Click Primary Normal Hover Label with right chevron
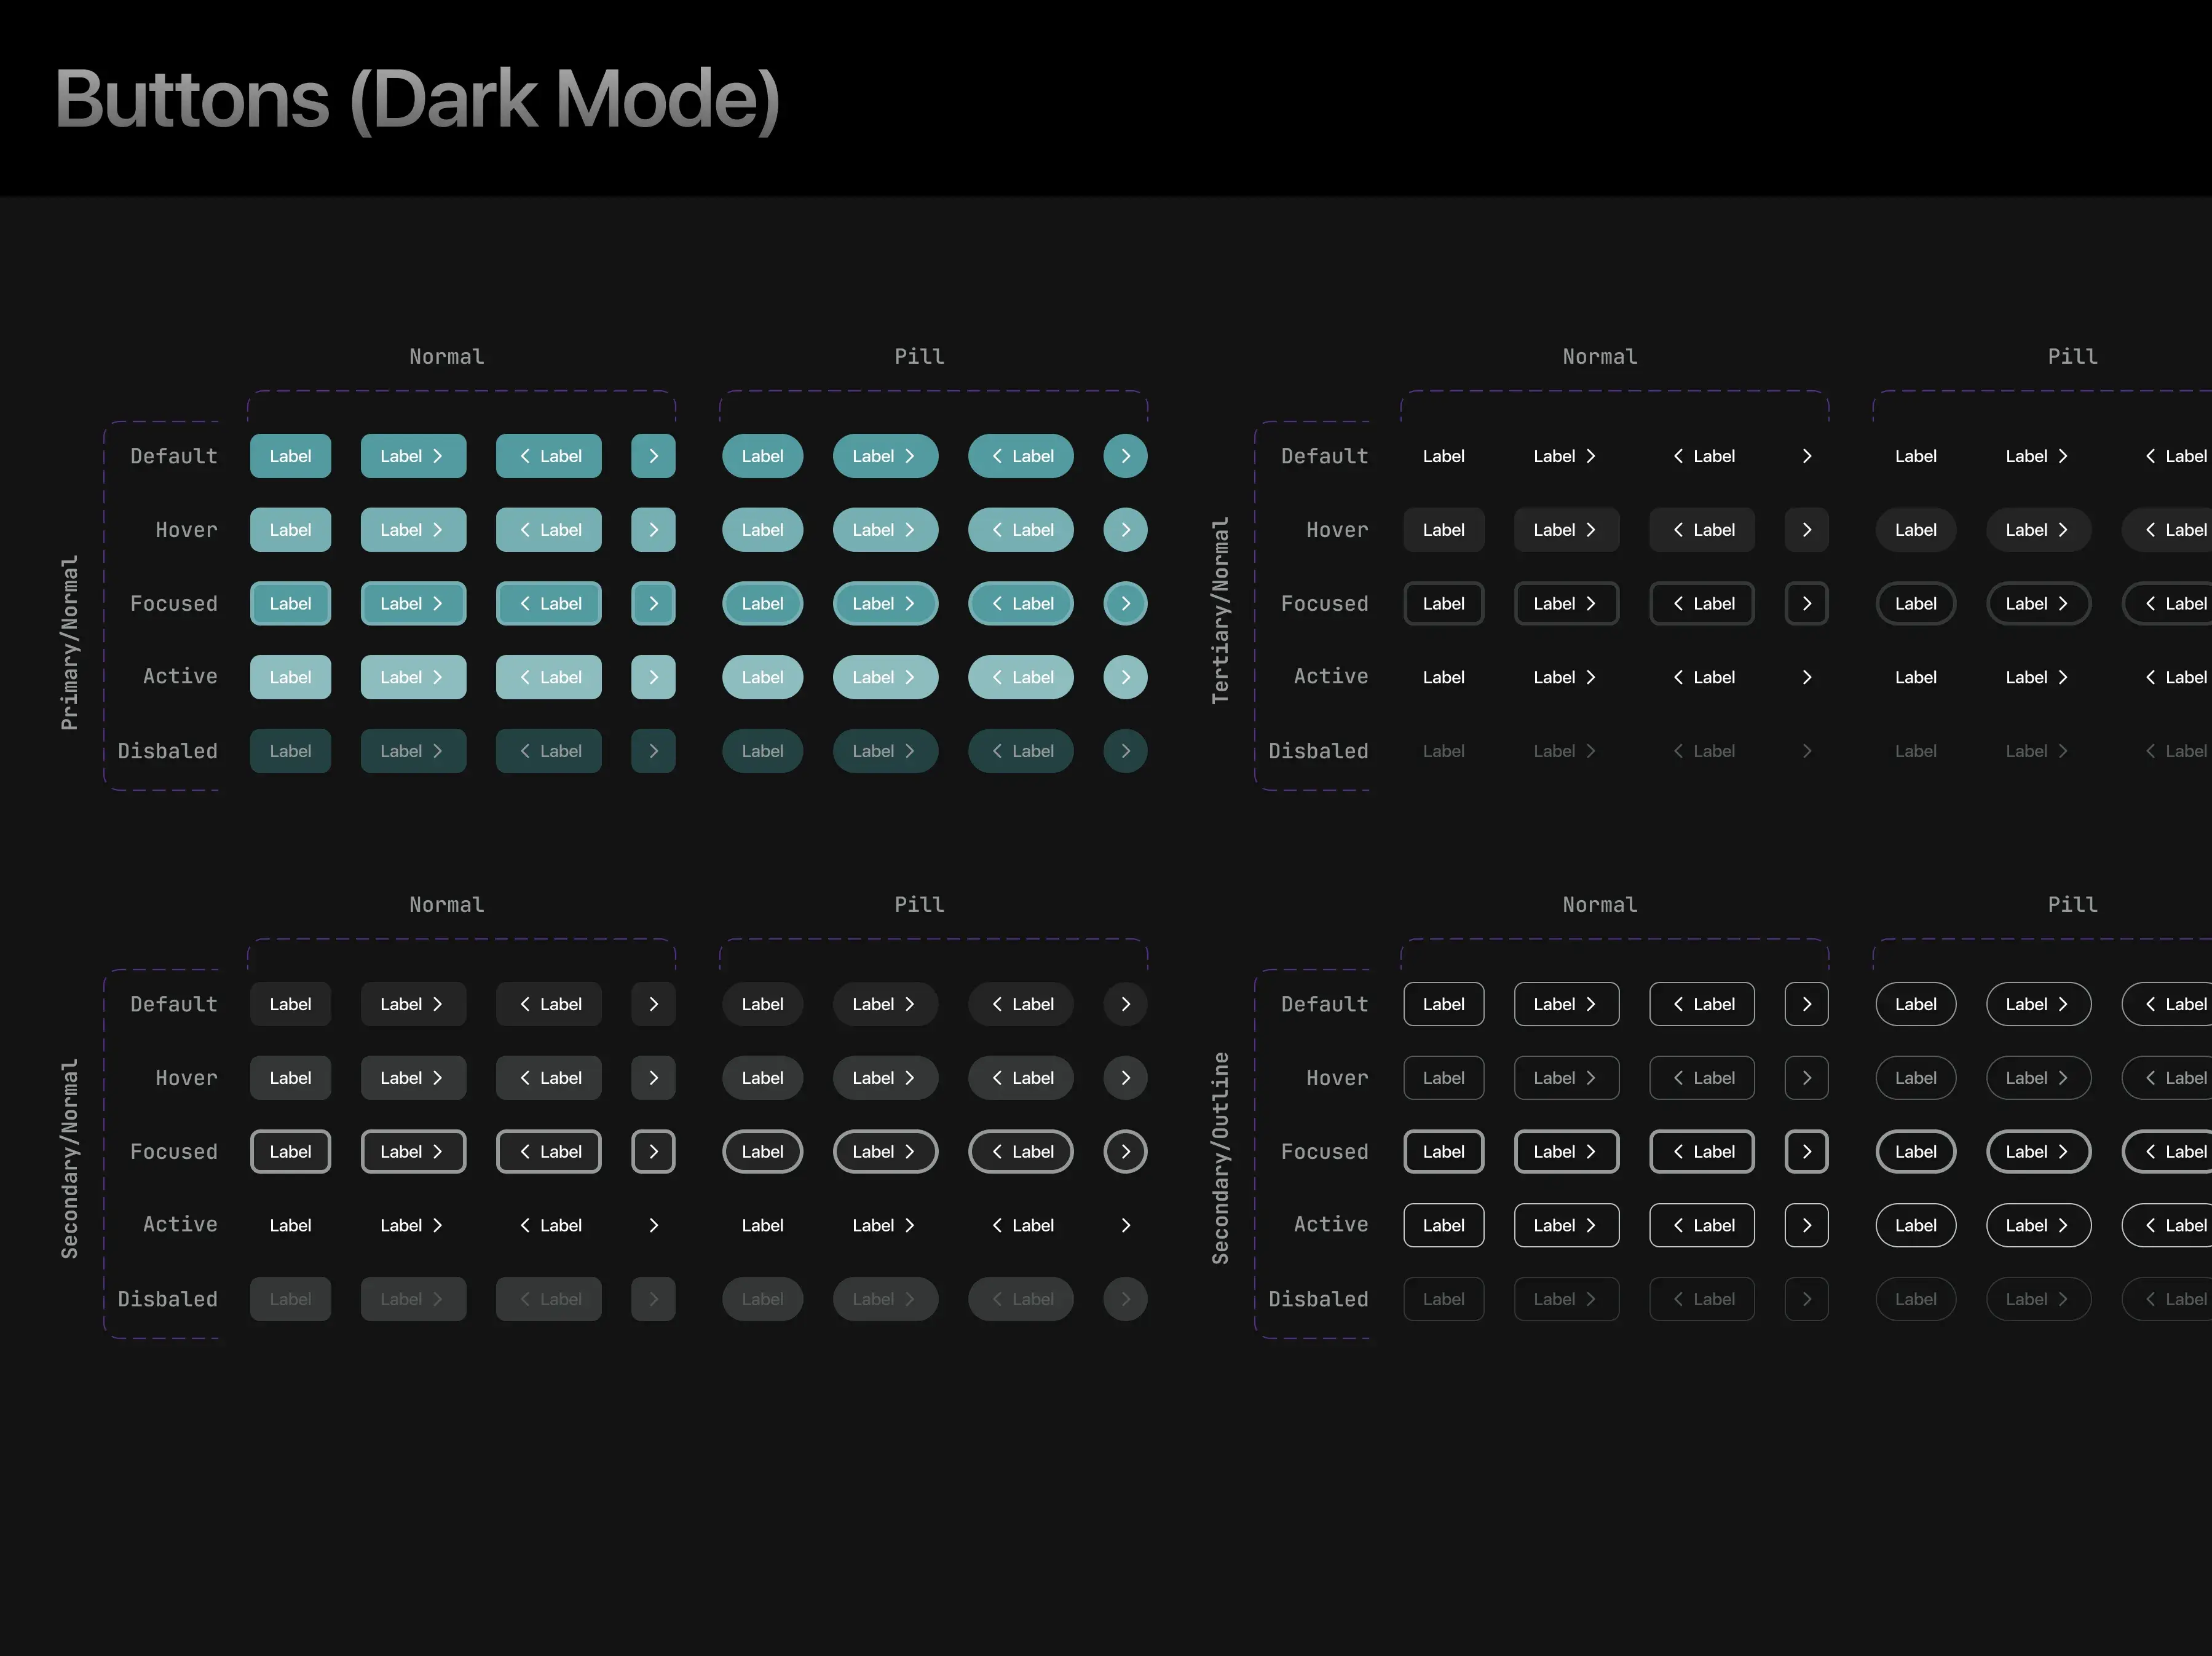 point(413,530)
